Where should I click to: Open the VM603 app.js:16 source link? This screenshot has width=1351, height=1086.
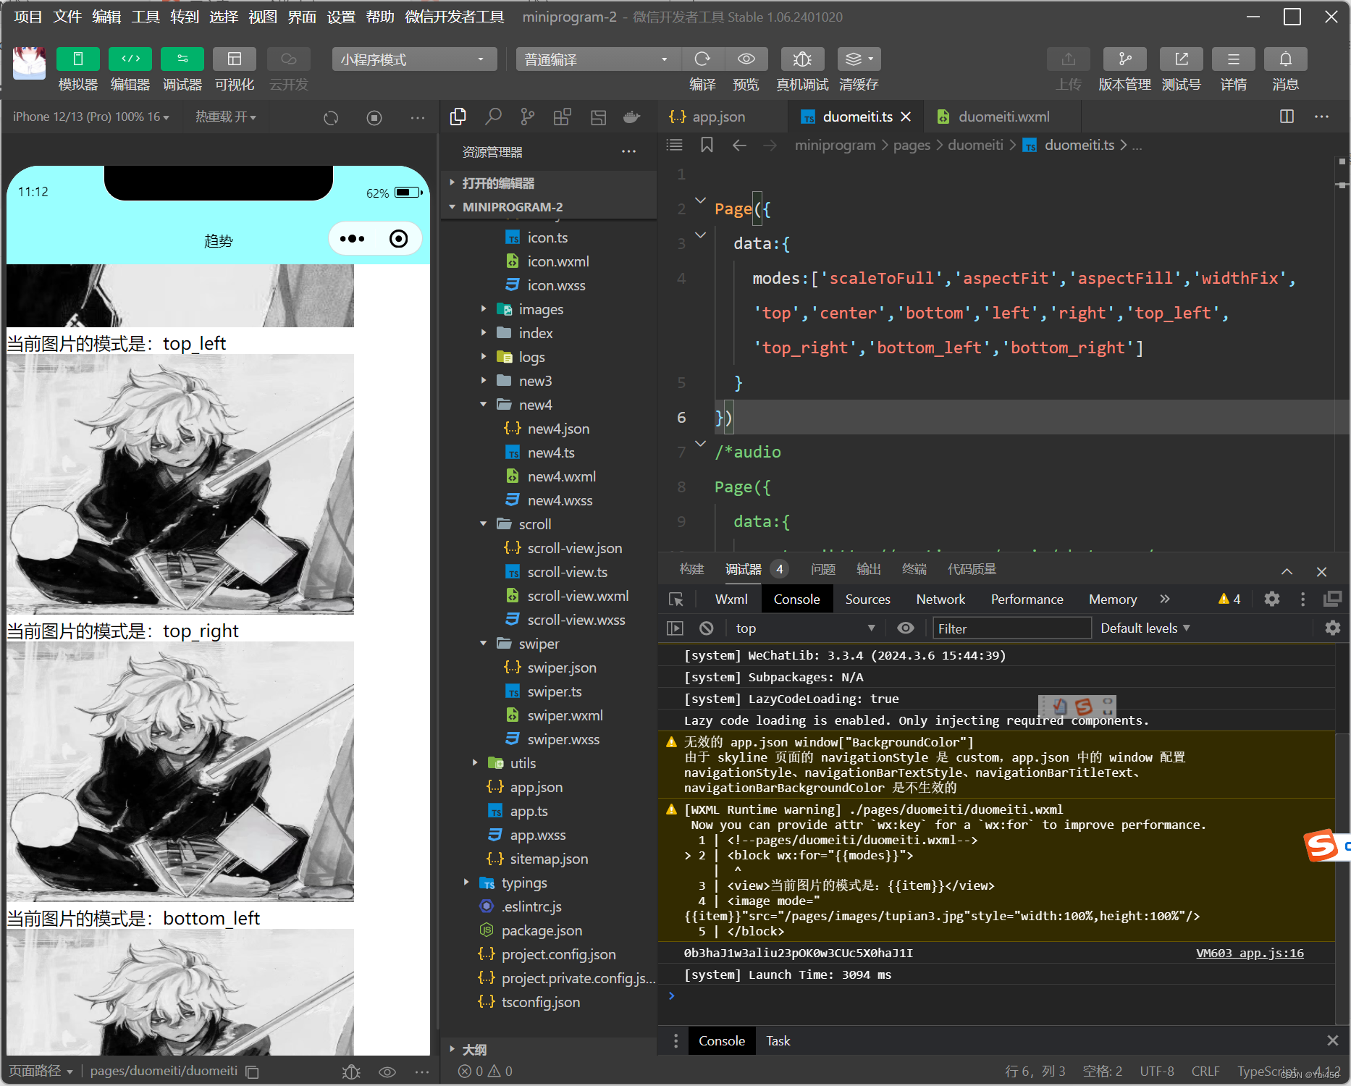[x=1250, y=953]
